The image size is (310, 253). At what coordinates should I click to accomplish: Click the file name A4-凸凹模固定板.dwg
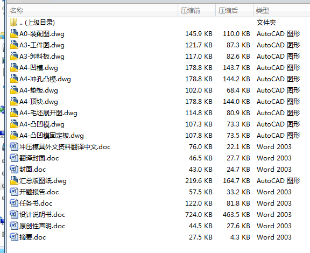click(52, 135)
